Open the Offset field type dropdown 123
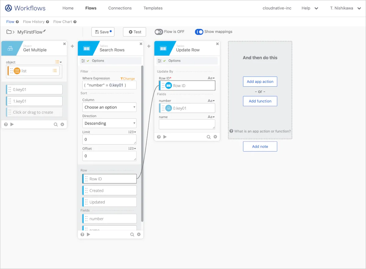Screen dimensions: 366x269 point(132,149)
